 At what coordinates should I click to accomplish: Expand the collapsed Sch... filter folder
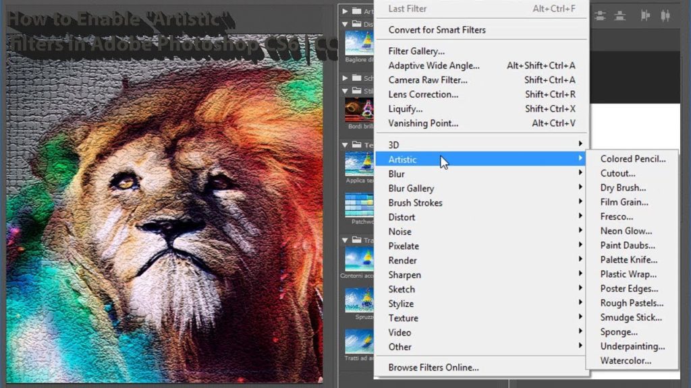345,78
